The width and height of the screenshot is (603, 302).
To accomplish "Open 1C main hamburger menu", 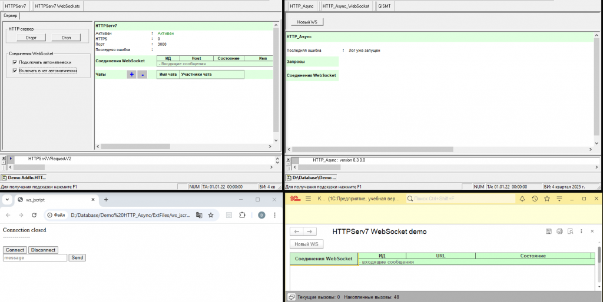I will coord(308,199).
